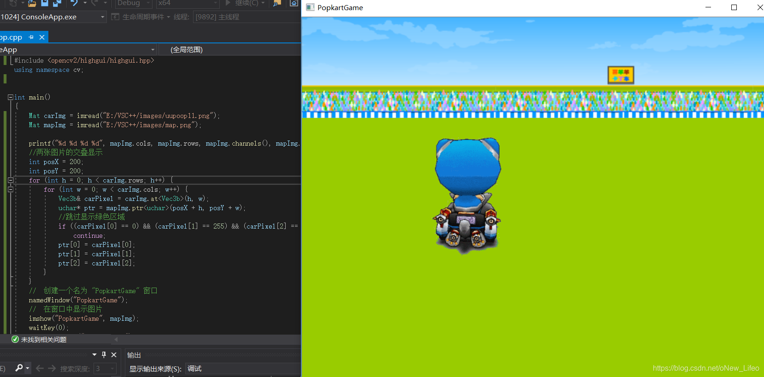Open the bottom panel window options dropdown arrow
764x377 pixels.
(94, 355)
